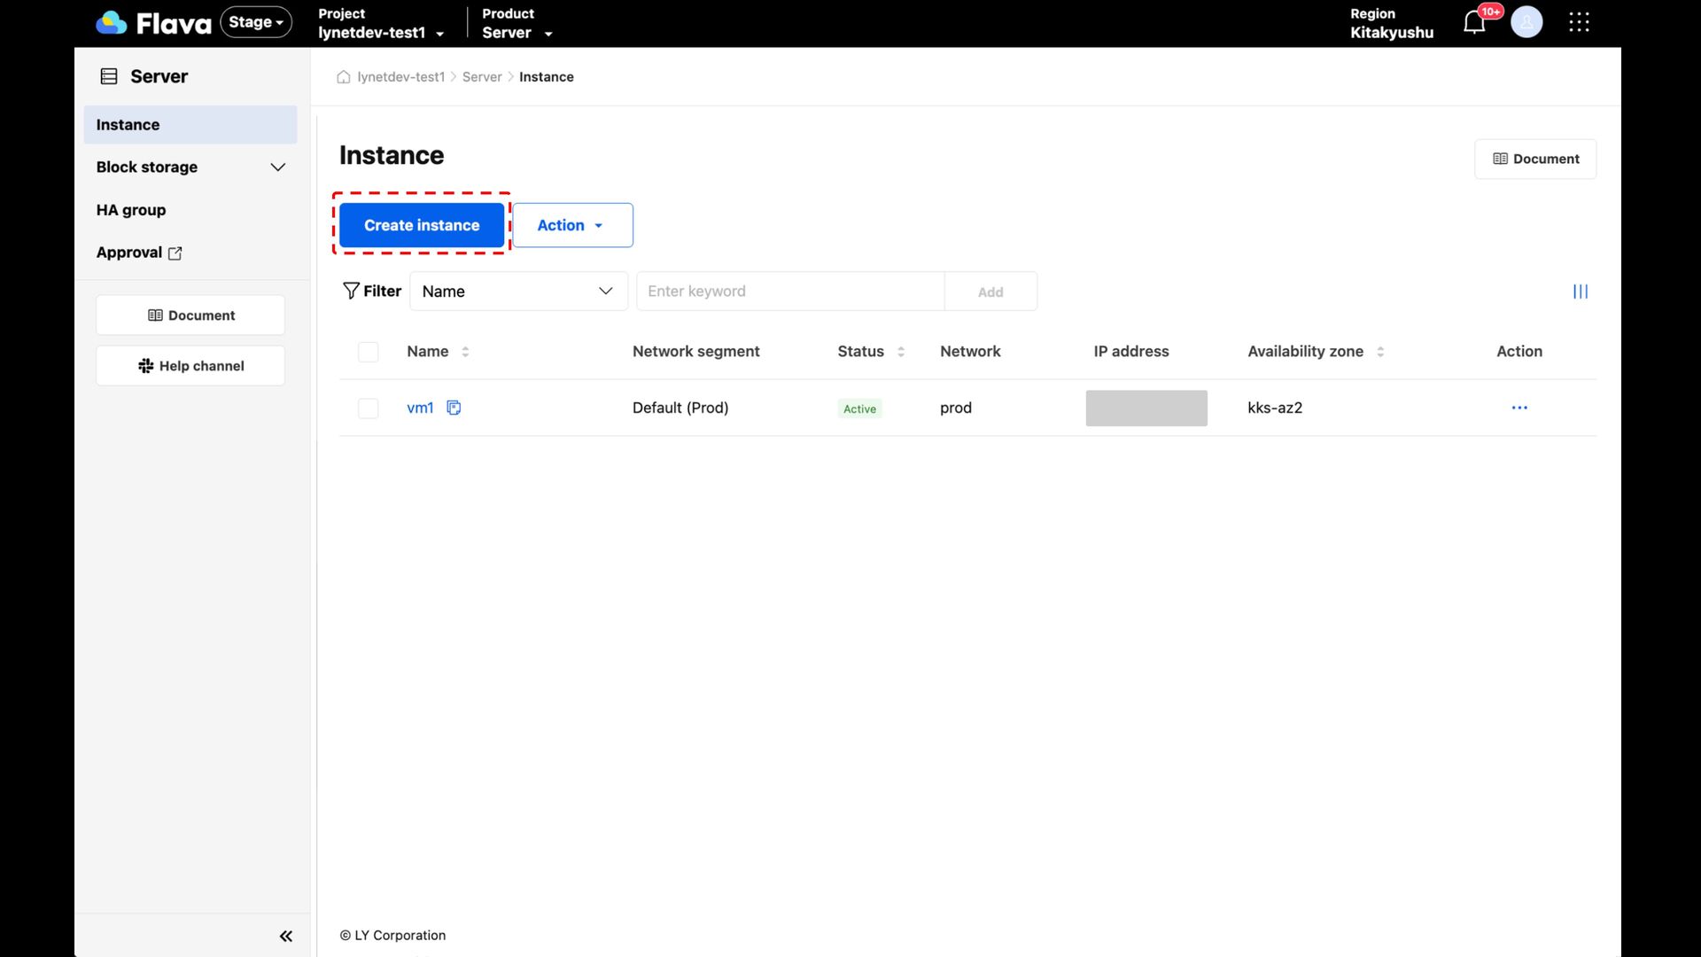This screenshot has height=957, width=1701.
Task: Sort by Availability zone column
Action: tap(1380, 352)
